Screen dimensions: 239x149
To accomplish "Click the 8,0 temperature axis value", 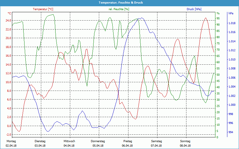I will pyautogui.click(x=9, y=91).
